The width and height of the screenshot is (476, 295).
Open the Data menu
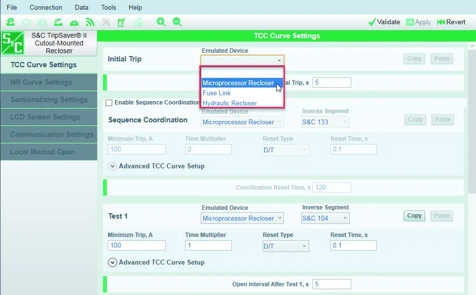point(82,7)
